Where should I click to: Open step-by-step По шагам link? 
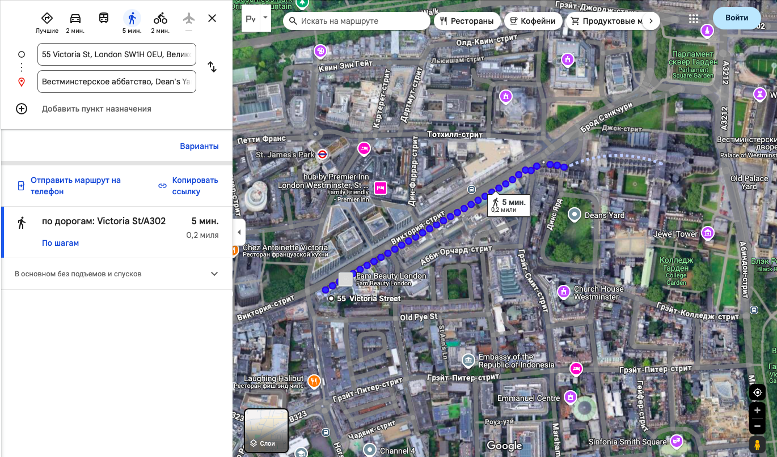pyautogui.click(x=60, y=243)
